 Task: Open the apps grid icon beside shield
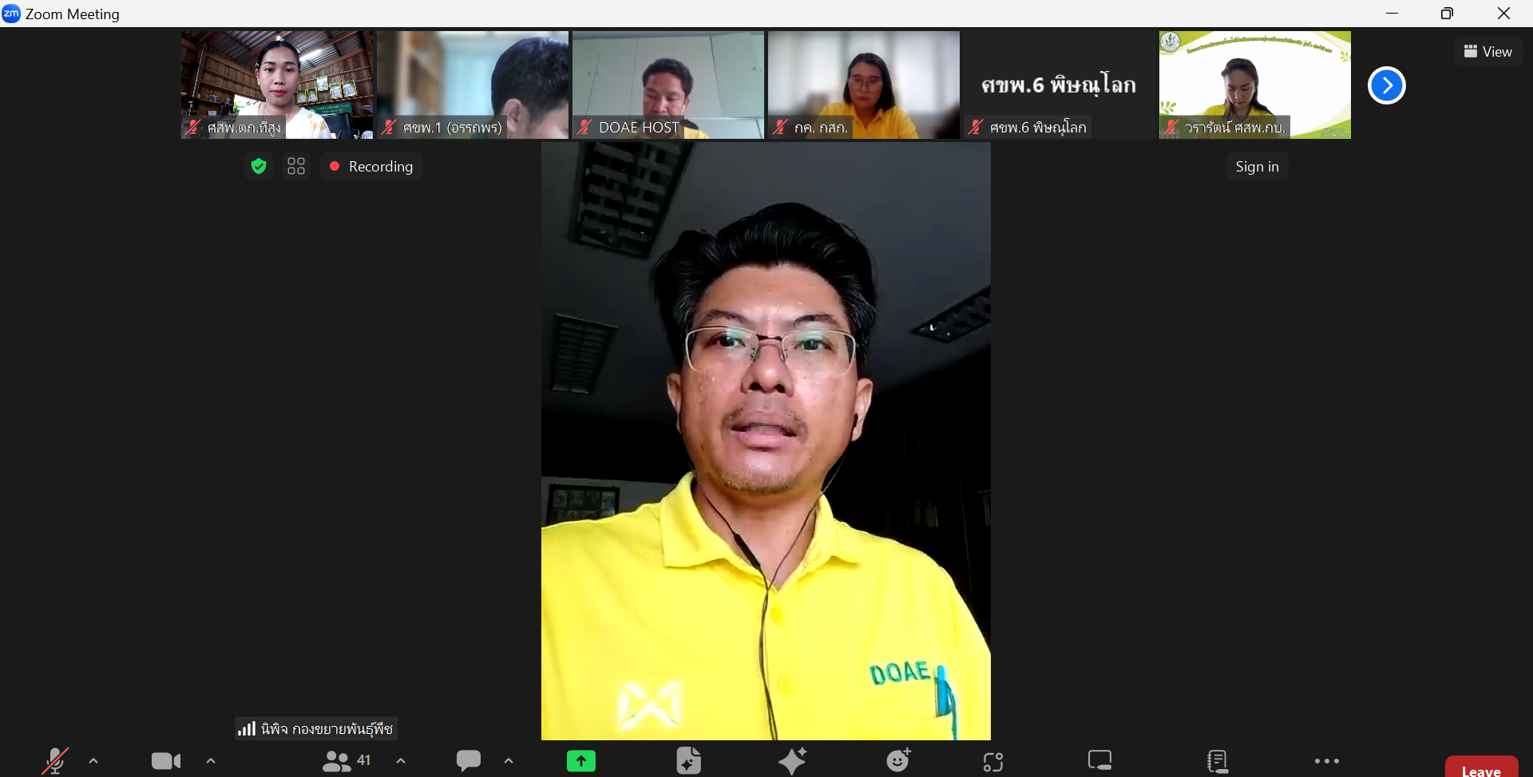click(296, 166)
